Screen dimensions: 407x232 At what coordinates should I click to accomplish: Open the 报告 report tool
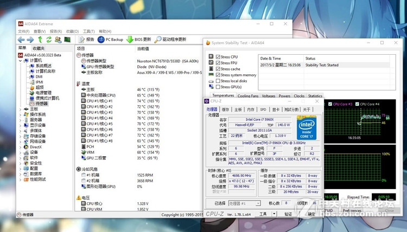(x=86, y=40)
